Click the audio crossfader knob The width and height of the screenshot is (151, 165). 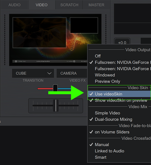(x=56, y=106)
